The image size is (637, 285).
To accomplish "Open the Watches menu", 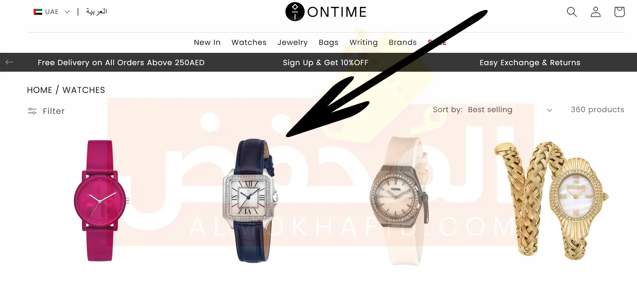I will (x=249, y=43).
